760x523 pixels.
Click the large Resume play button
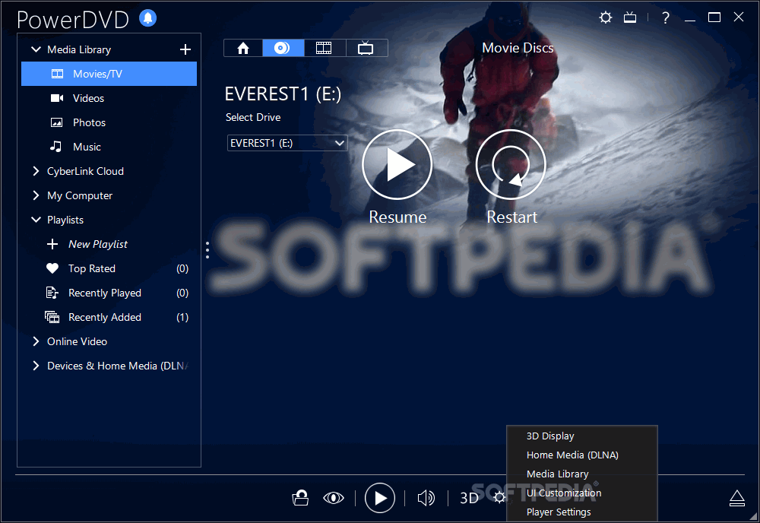pyautogui.click(x=397, y=165)
